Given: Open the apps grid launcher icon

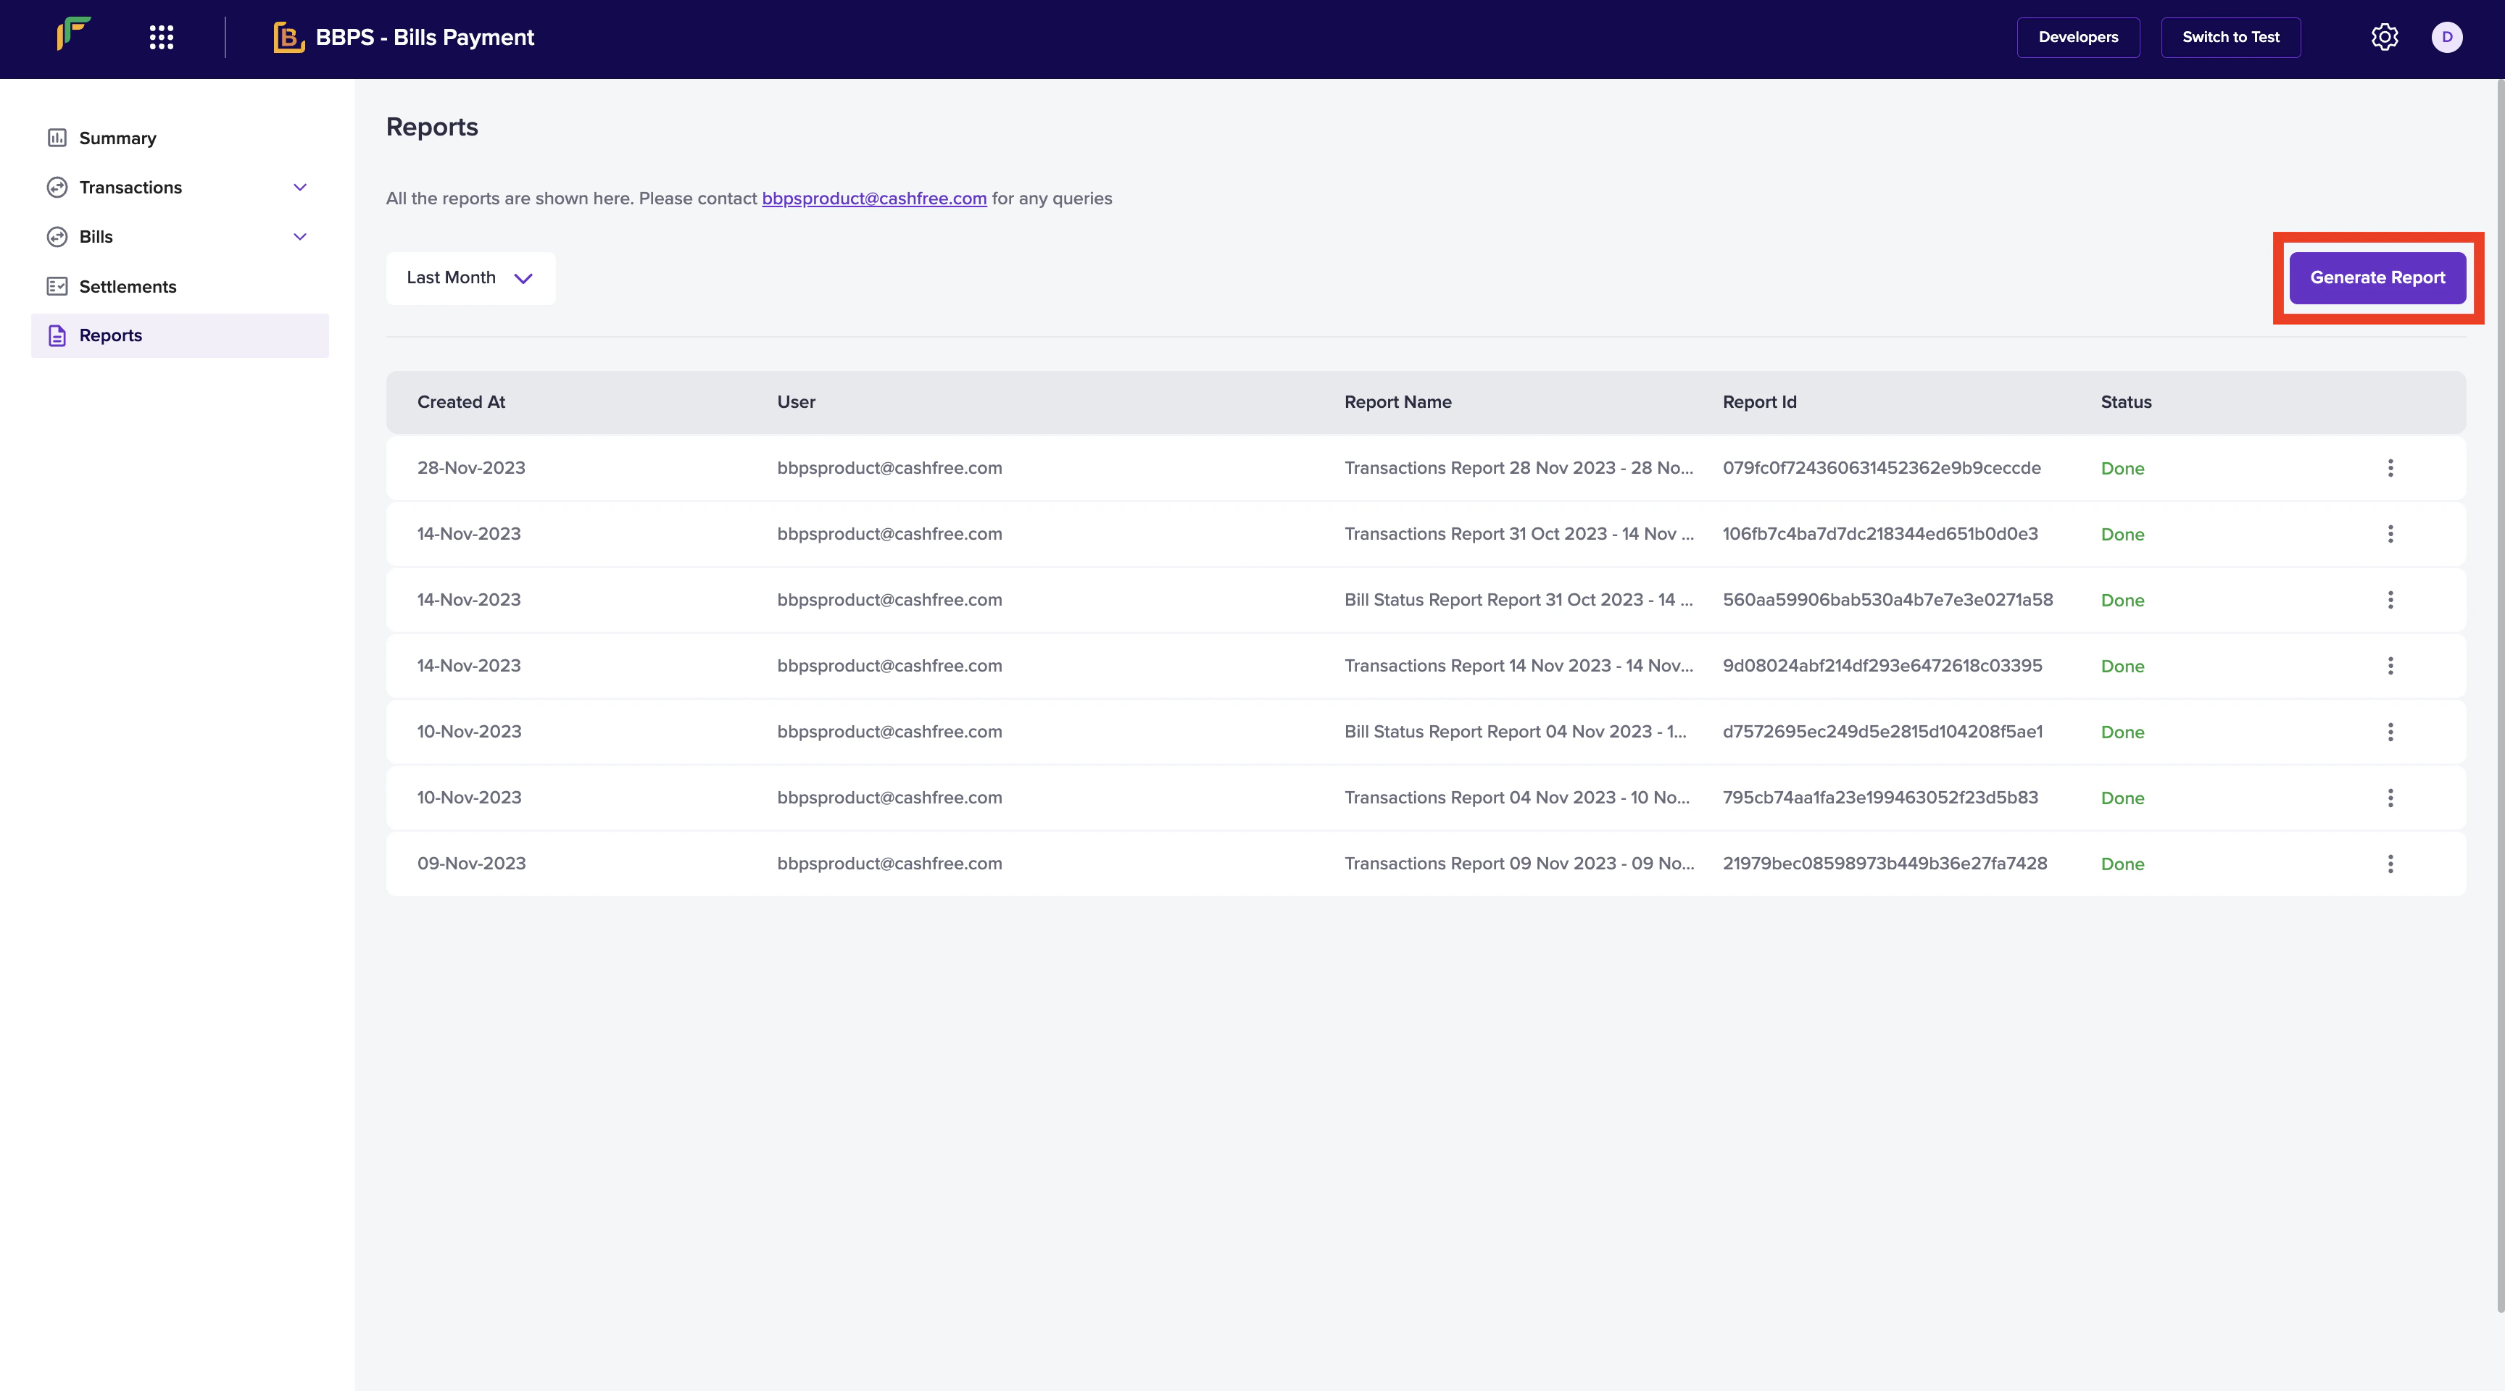Looking at the screenshot, I should (162, 37).
